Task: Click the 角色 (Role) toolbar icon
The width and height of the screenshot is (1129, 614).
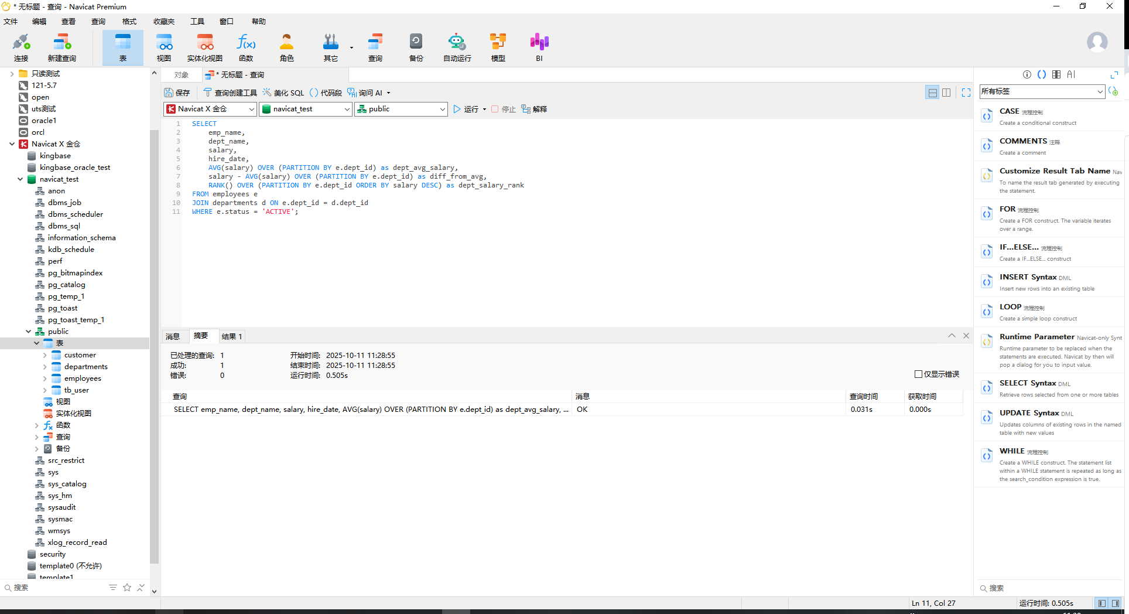Action: click(x=287, y=47)
